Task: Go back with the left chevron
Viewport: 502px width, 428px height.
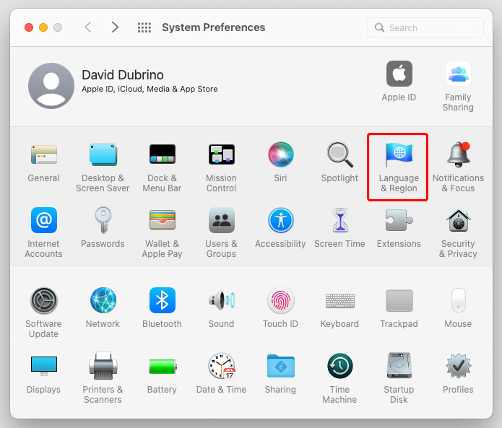Action: click(88, 27)
